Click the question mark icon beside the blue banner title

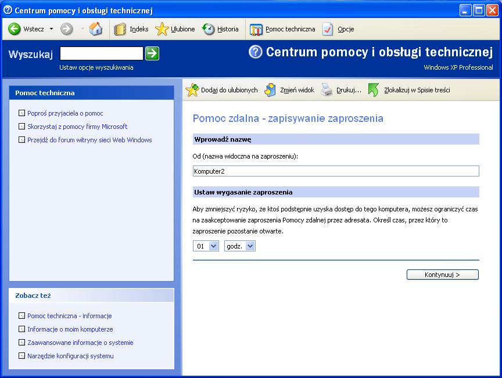click(256, 52)
